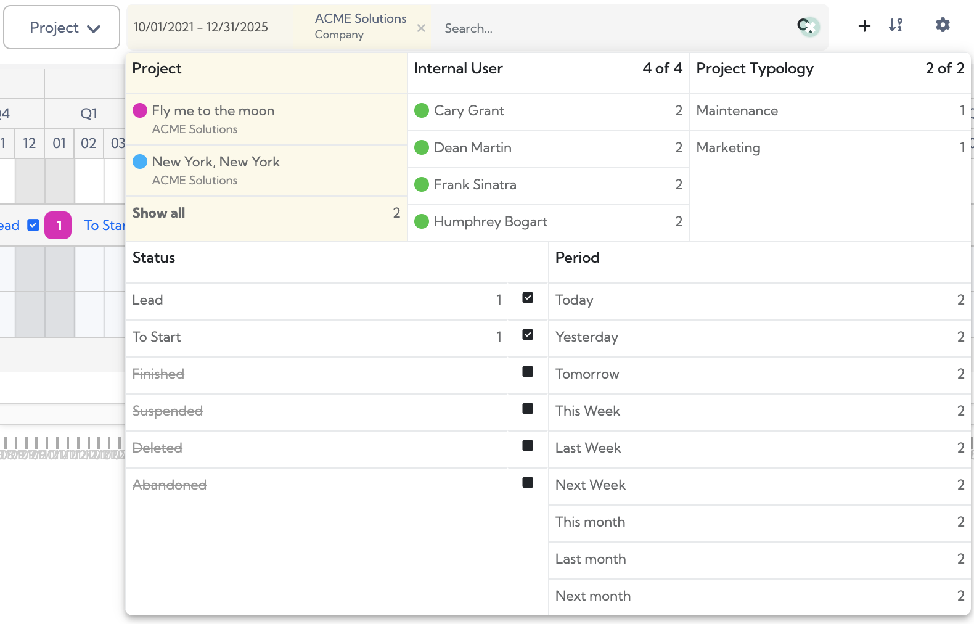Screen dimensions: 974x624
Task: Enable the Deleted status checkbox
Action: tap(528, 446)
